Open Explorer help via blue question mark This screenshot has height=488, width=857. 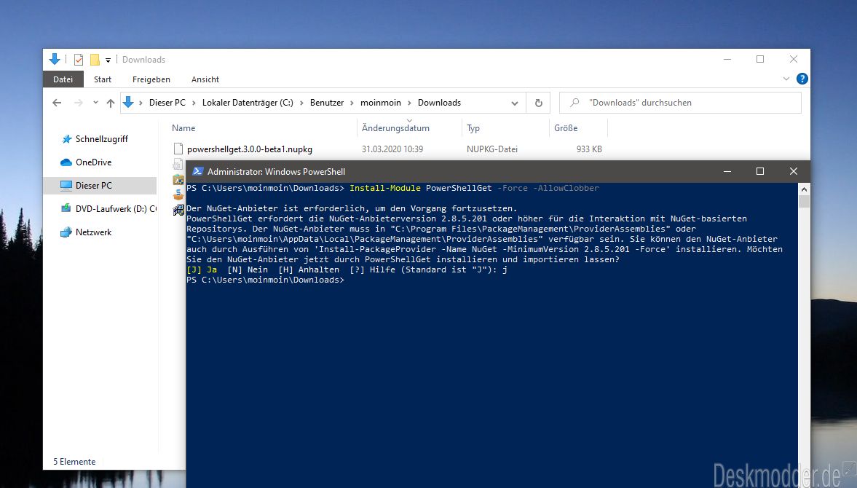coord(802,79)
